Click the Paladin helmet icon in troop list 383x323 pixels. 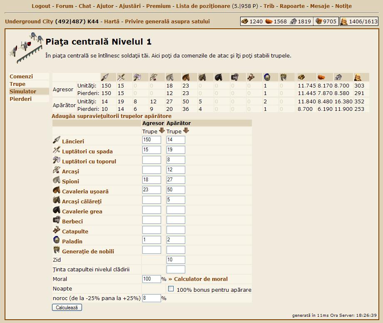57,240
